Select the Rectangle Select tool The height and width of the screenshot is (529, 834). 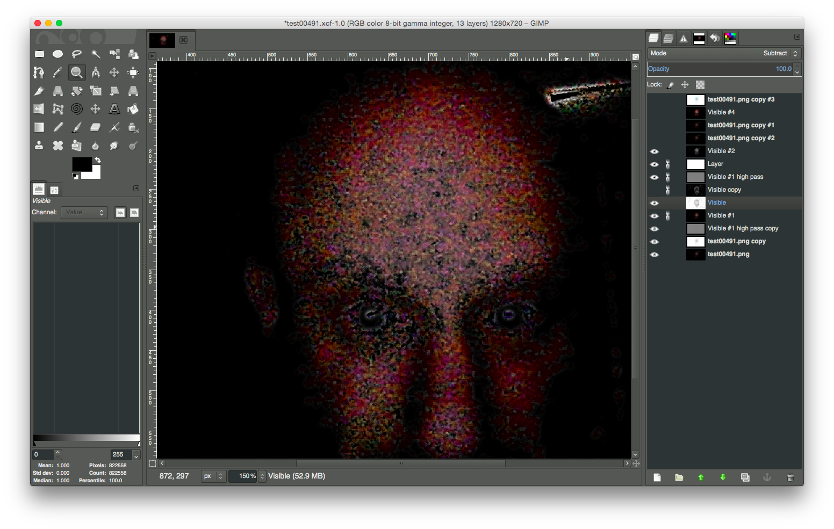[x=39, y=54]
